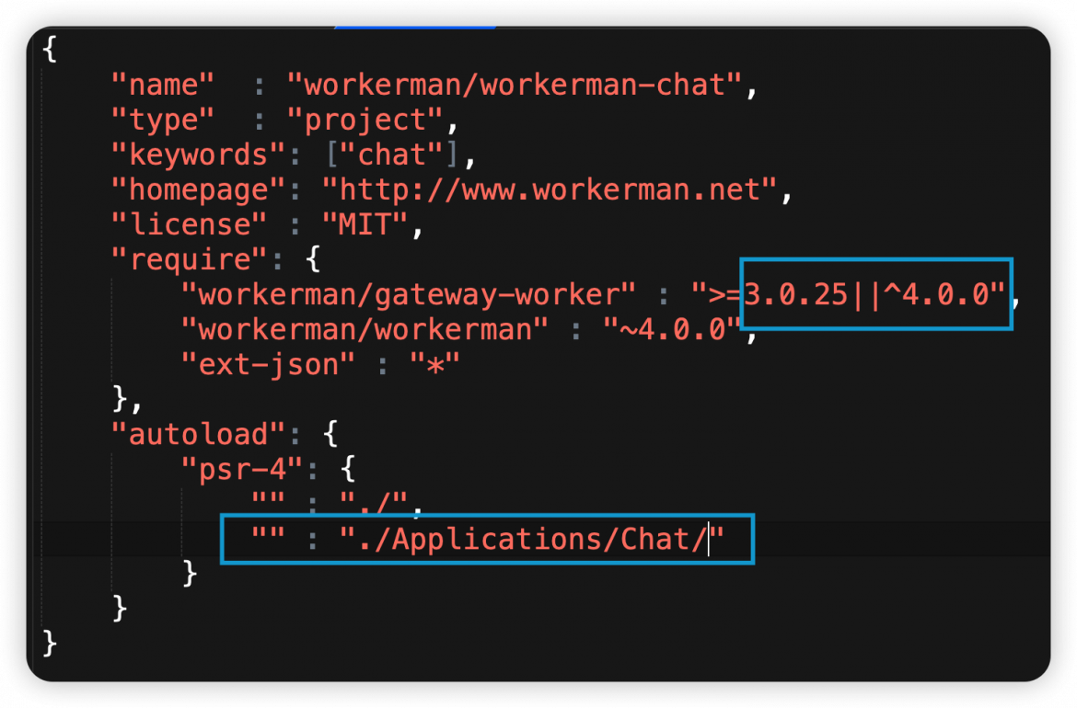Place cursor in "./Applications/Chat/" path string
The height and width of the screenshot is (708, 1077).
click(532, 540)
